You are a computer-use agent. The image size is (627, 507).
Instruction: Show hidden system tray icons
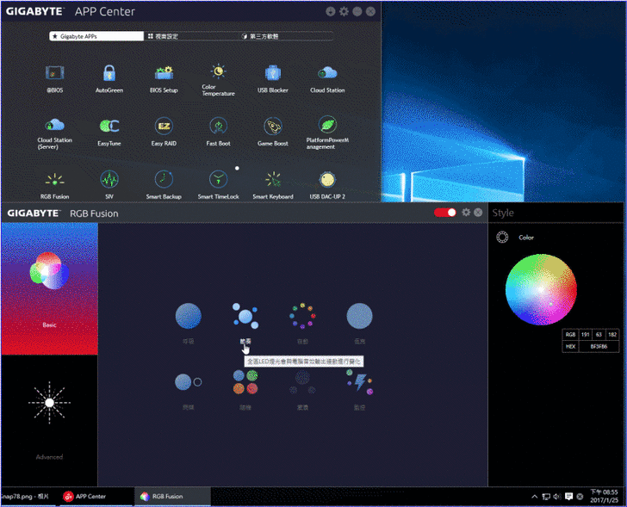pyautogui.click(x=536, y=497)
